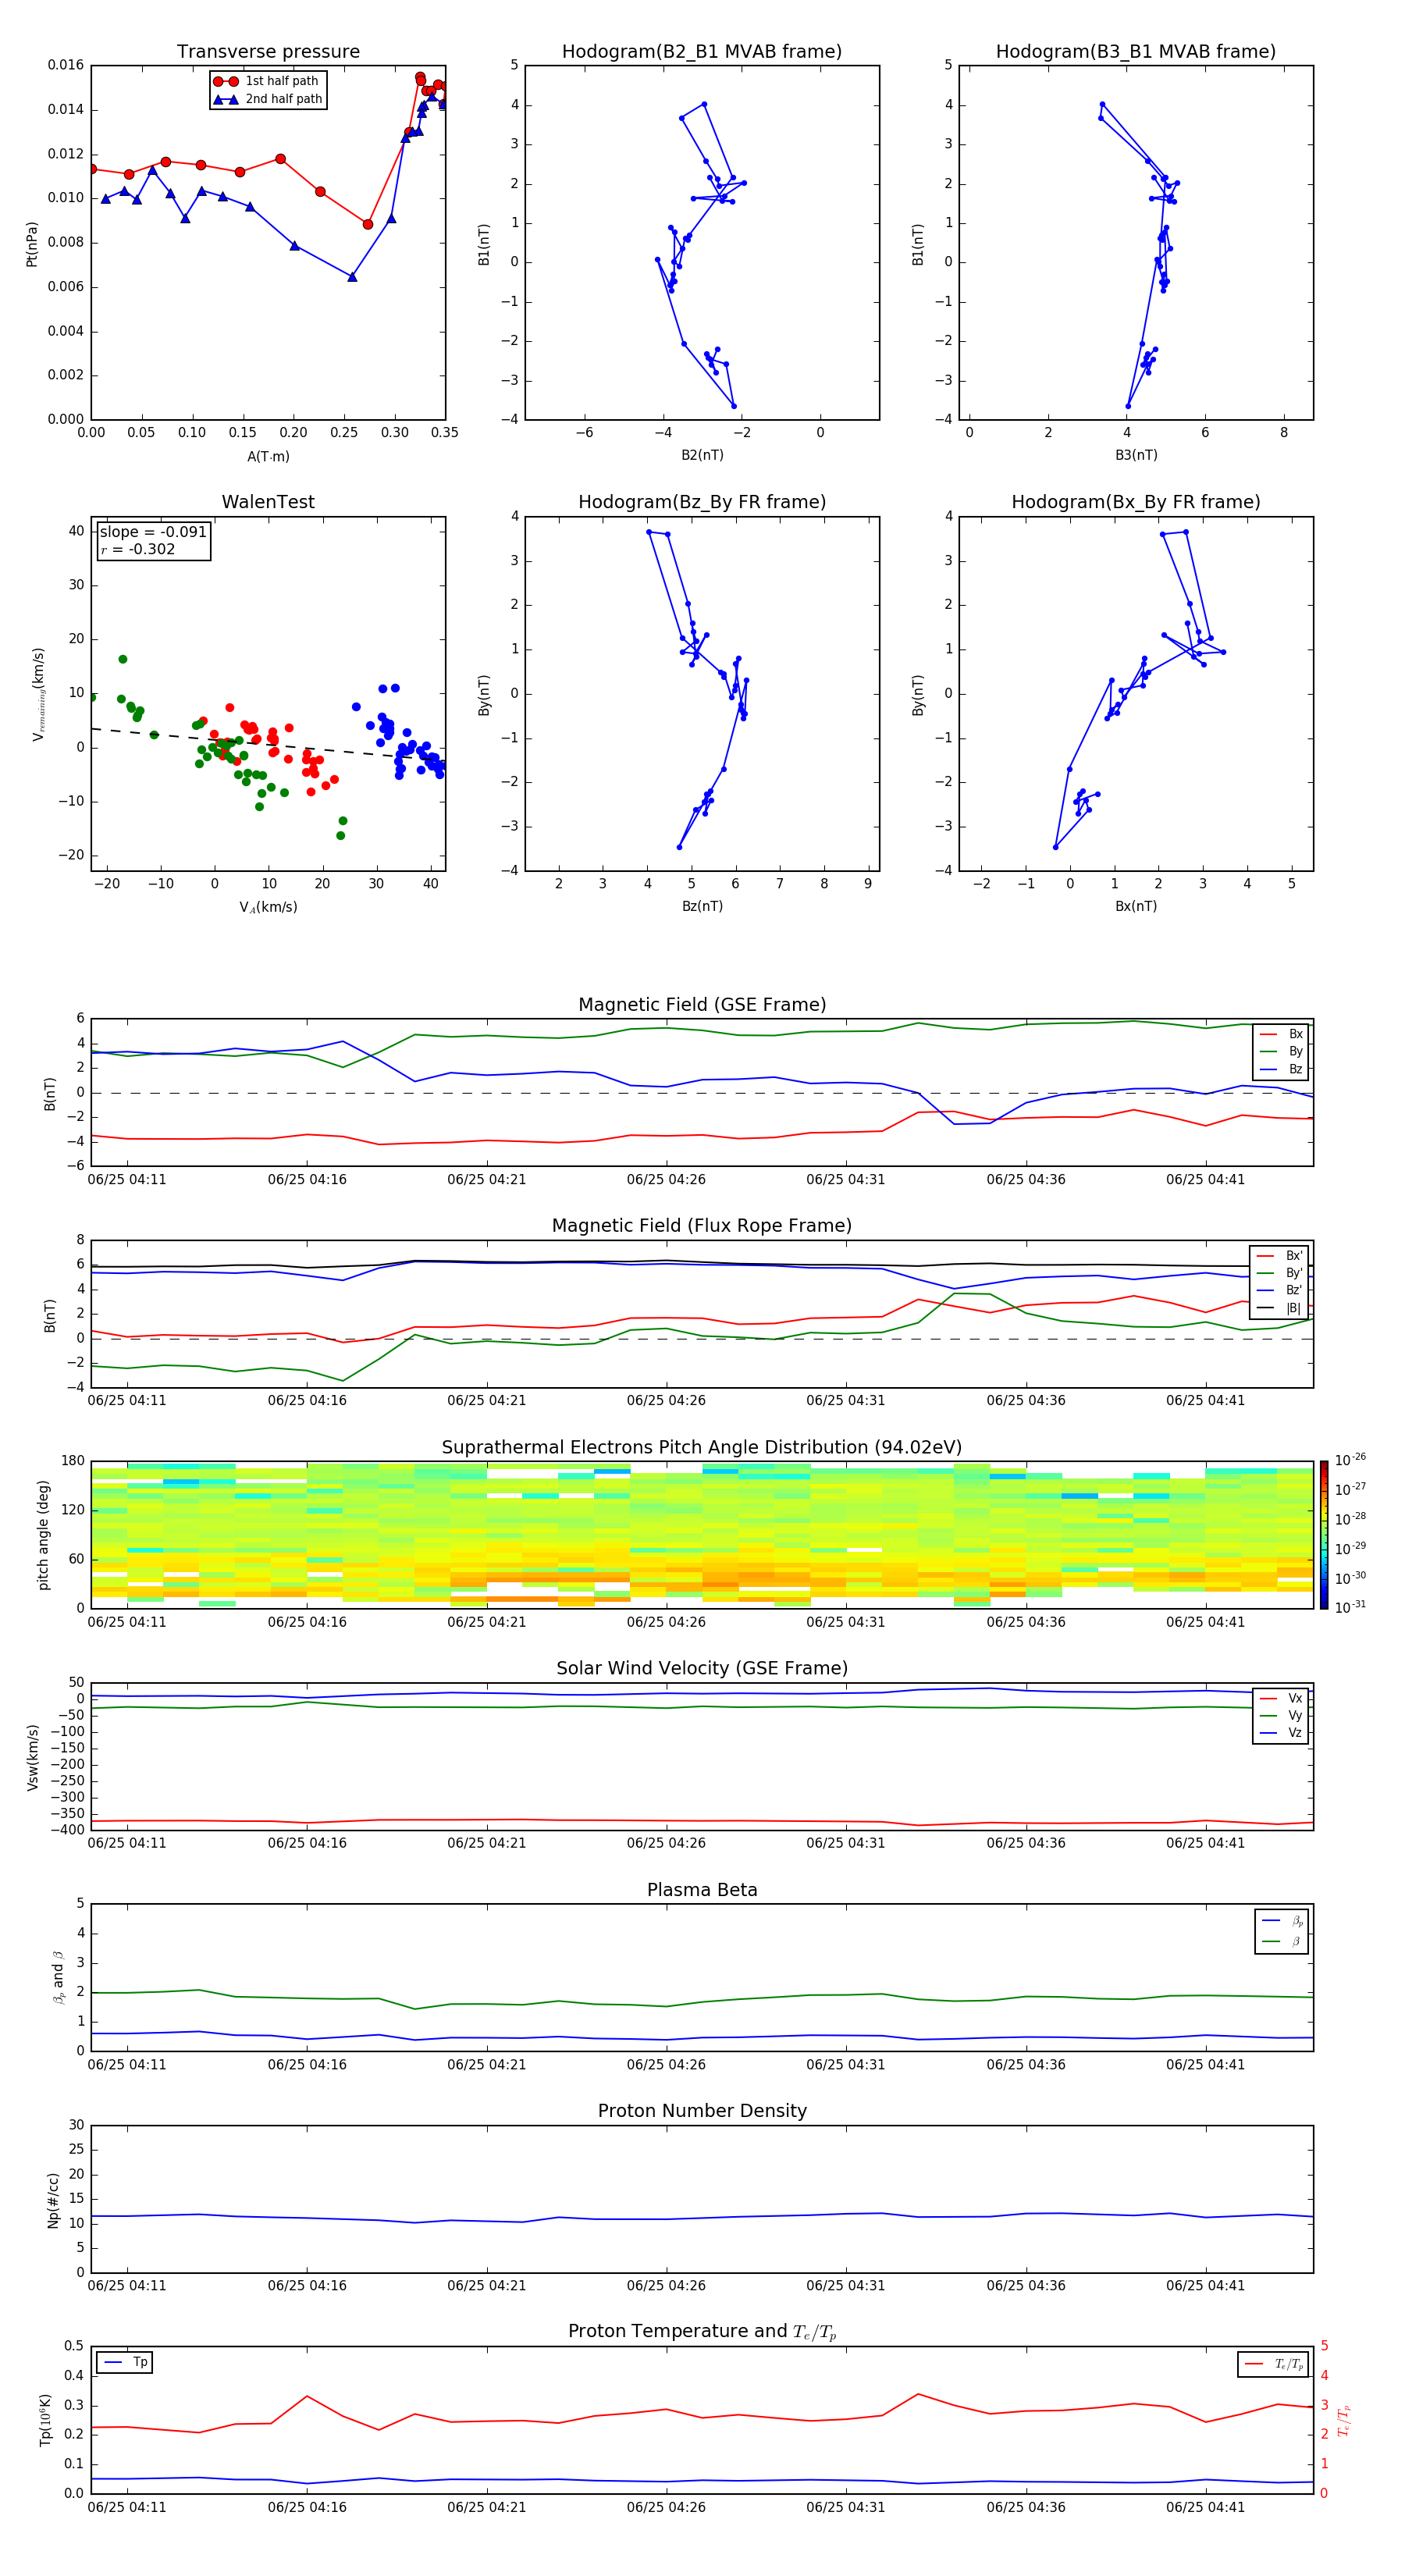Click the dashed fit line in WalenTest
Viewport: 1405px width, 2576px height.
pyautogui.click(x=268, y=743)
